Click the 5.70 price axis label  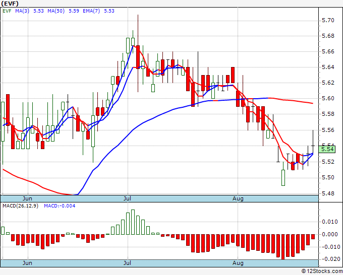[328, 21]
